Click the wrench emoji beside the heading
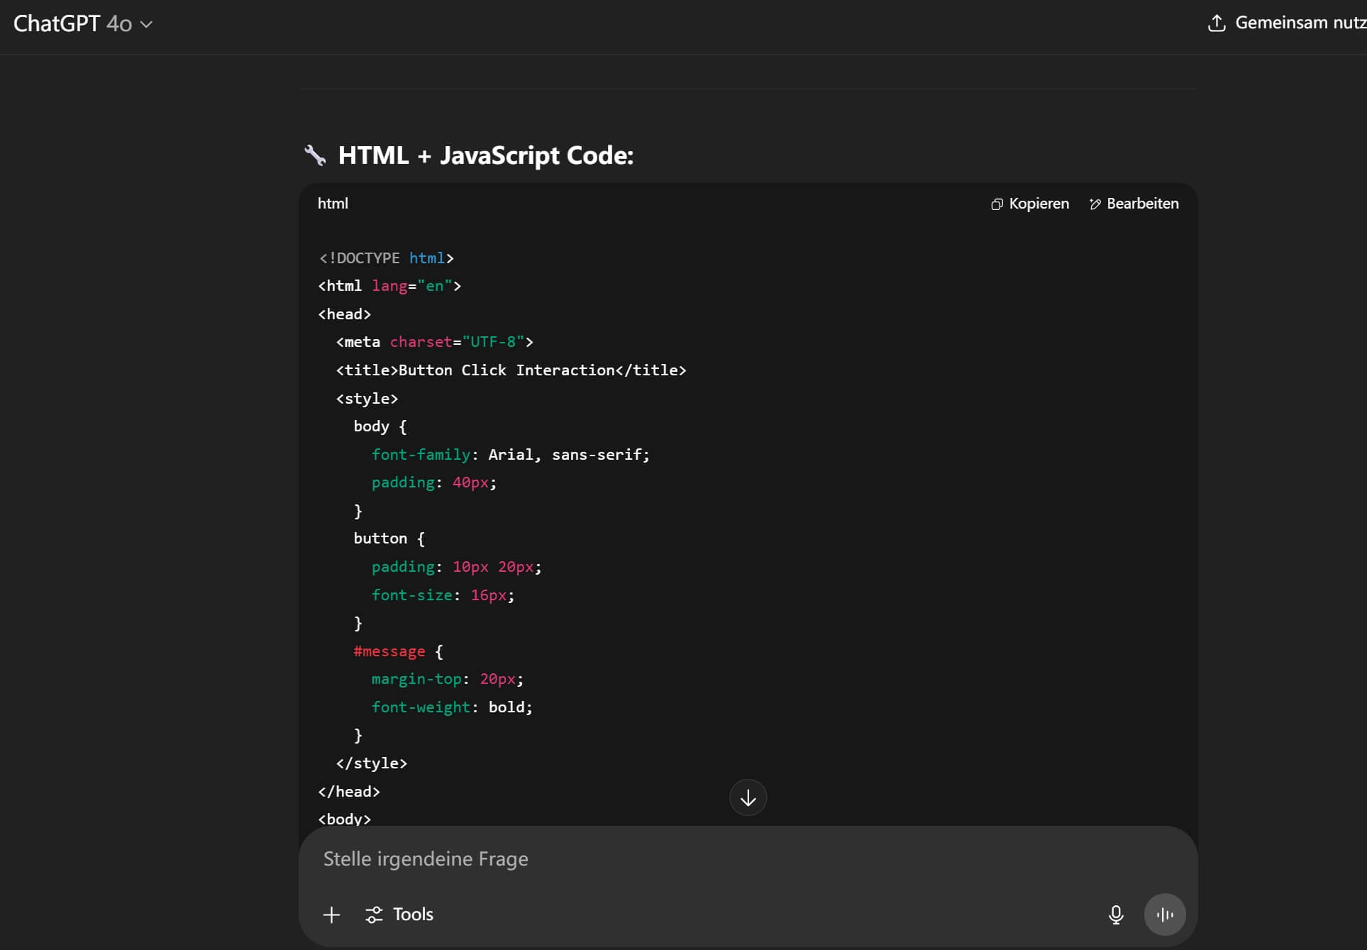1367x950 pixels. click(x=315, y=155)
